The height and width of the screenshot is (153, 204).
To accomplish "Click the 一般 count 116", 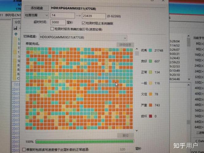I will 157,83.
